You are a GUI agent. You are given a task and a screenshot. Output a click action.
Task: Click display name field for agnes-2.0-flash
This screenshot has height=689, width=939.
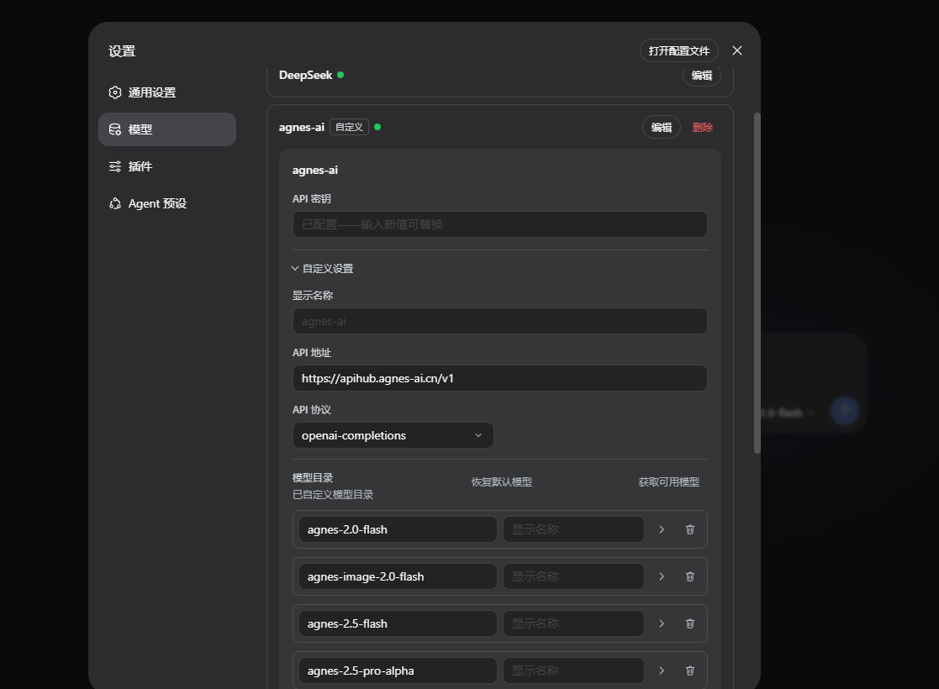coord(573,529)
